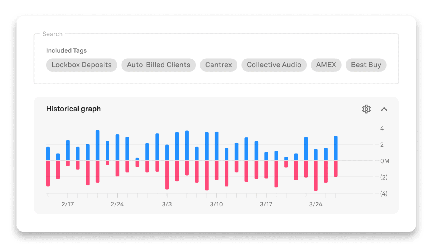Select the blue bar at the 3/10 tick
Viewport: 432px width, 248px height.
(x=217, y=146)
